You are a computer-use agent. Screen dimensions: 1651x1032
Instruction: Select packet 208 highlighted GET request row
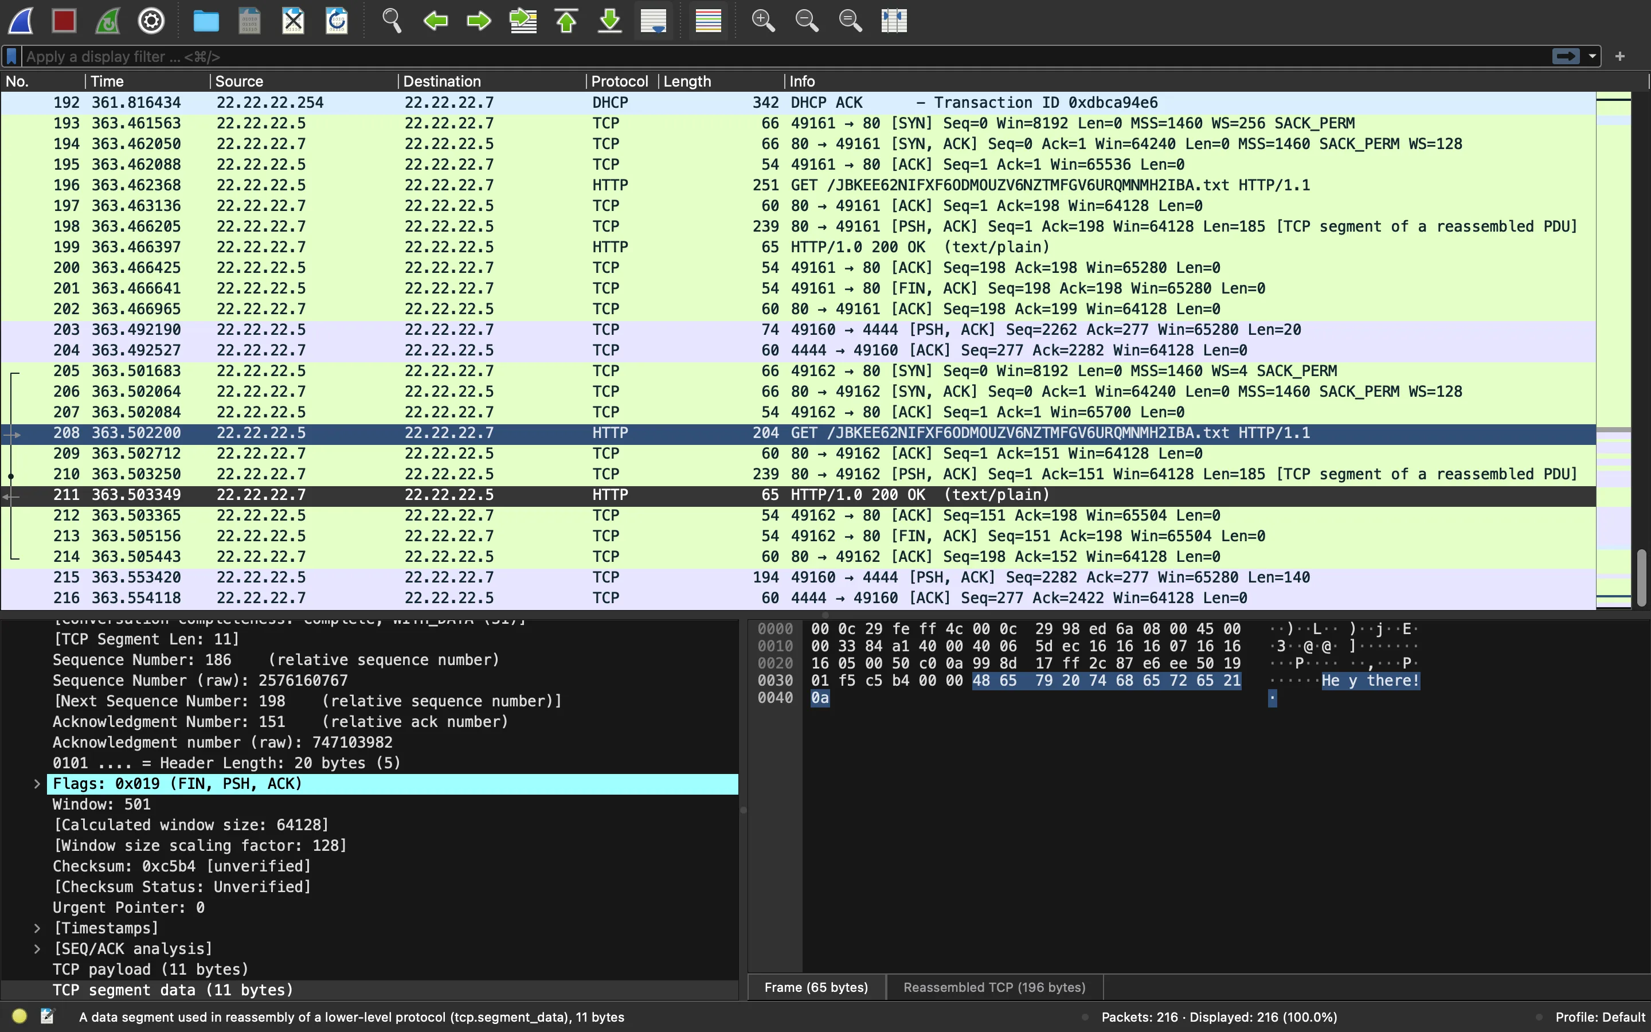pos(798,433)
